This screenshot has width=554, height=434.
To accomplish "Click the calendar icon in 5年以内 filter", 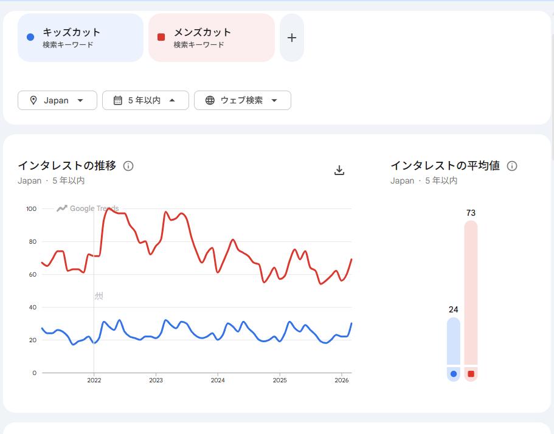I will pos(118,100).
